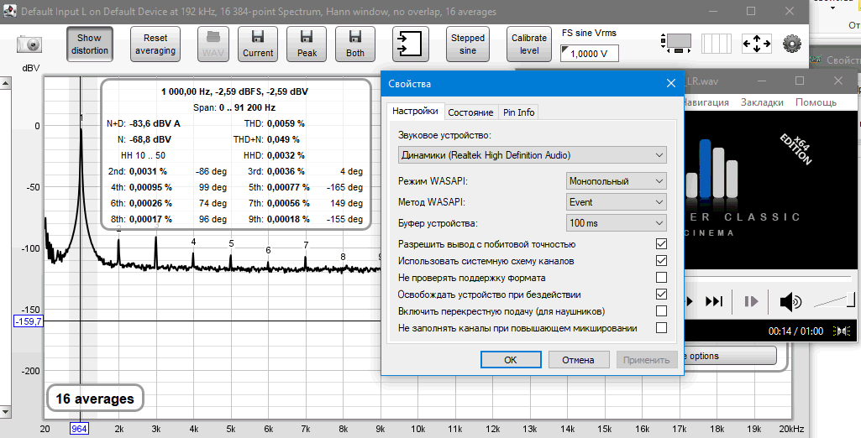Open settings via the gear icon

point(792,44)
